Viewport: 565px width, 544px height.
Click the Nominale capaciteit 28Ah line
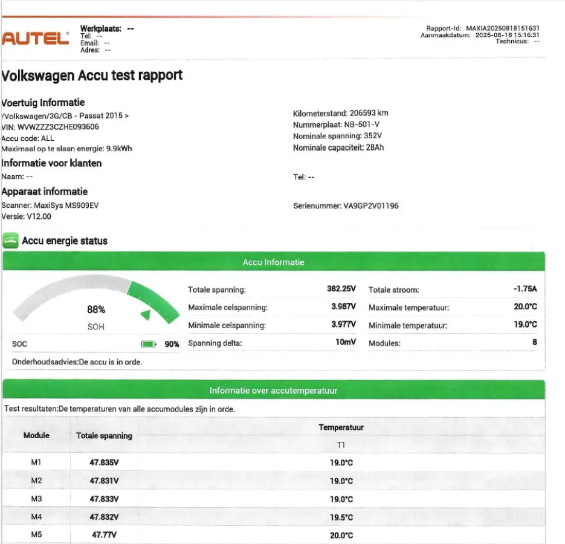(338, 147)
